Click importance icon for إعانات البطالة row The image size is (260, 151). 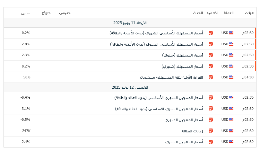pos(211,131)
